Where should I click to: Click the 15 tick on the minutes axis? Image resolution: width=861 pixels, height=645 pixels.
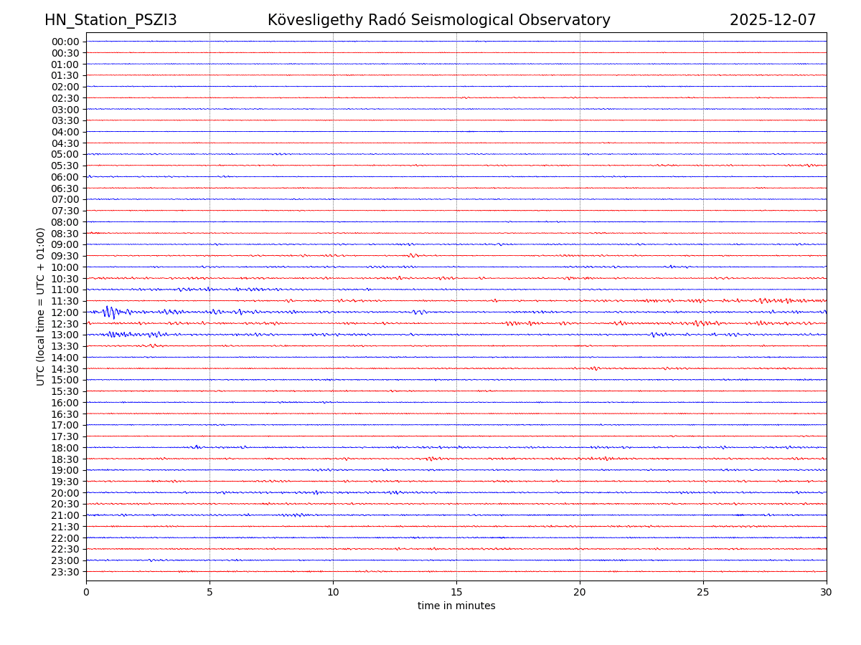coord(456,593)
